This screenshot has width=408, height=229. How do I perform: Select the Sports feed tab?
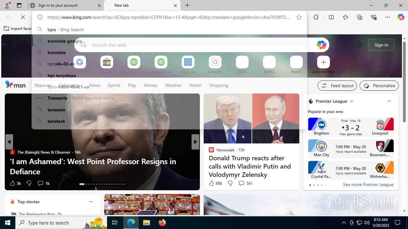pos(114,85)
